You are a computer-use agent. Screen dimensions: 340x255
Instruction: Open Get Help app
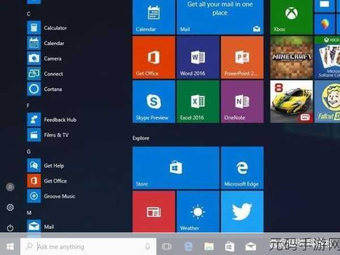point(45,165)
